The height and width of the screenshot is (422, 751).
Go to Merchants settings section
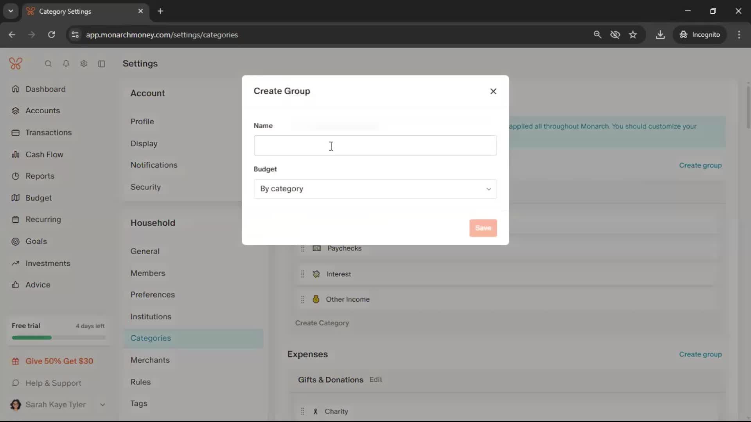(x=150, y=360)
